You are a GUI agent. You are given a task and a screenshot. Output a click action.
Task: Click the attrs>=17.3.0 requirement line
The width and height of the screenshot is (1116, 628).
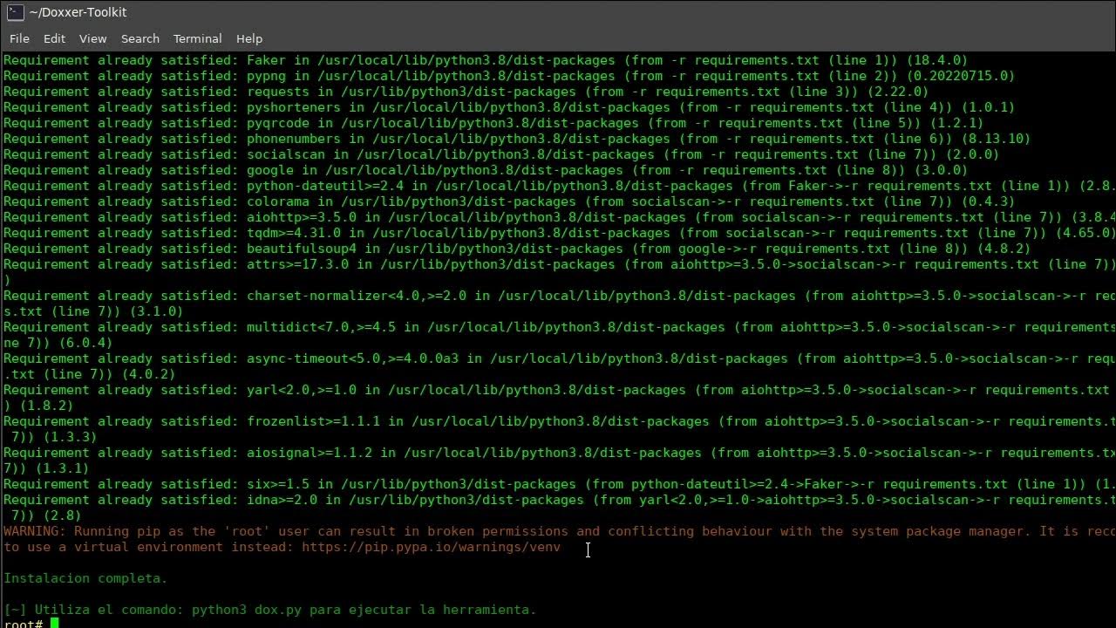point(558,272)
